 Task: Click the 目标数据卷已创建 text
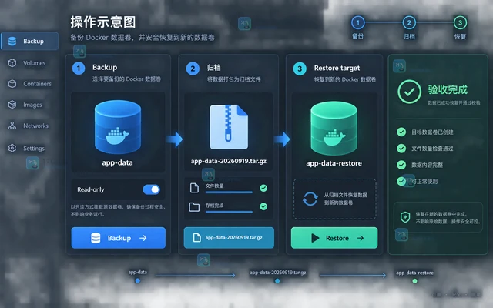tap(432, 132)
